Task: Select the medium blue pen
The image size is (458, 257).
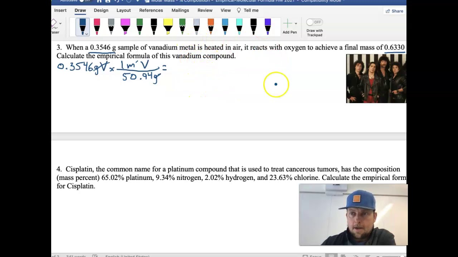Action: point(225,27)
